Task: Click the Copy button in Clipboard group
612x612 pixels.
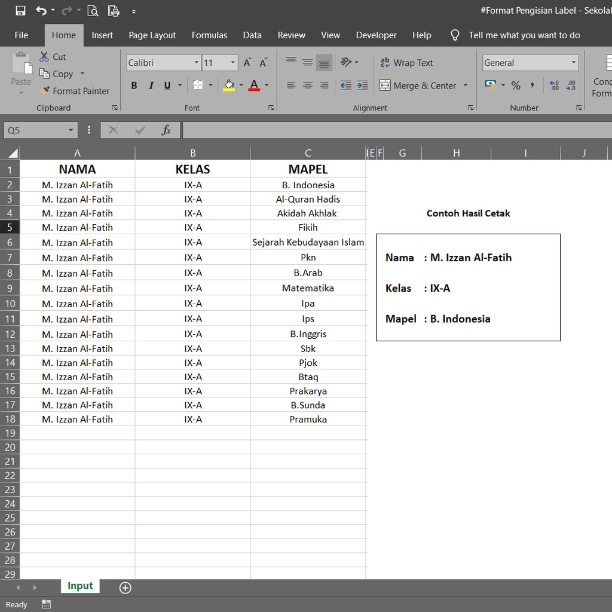Action: pyautogui.click(x=57, y=74)
